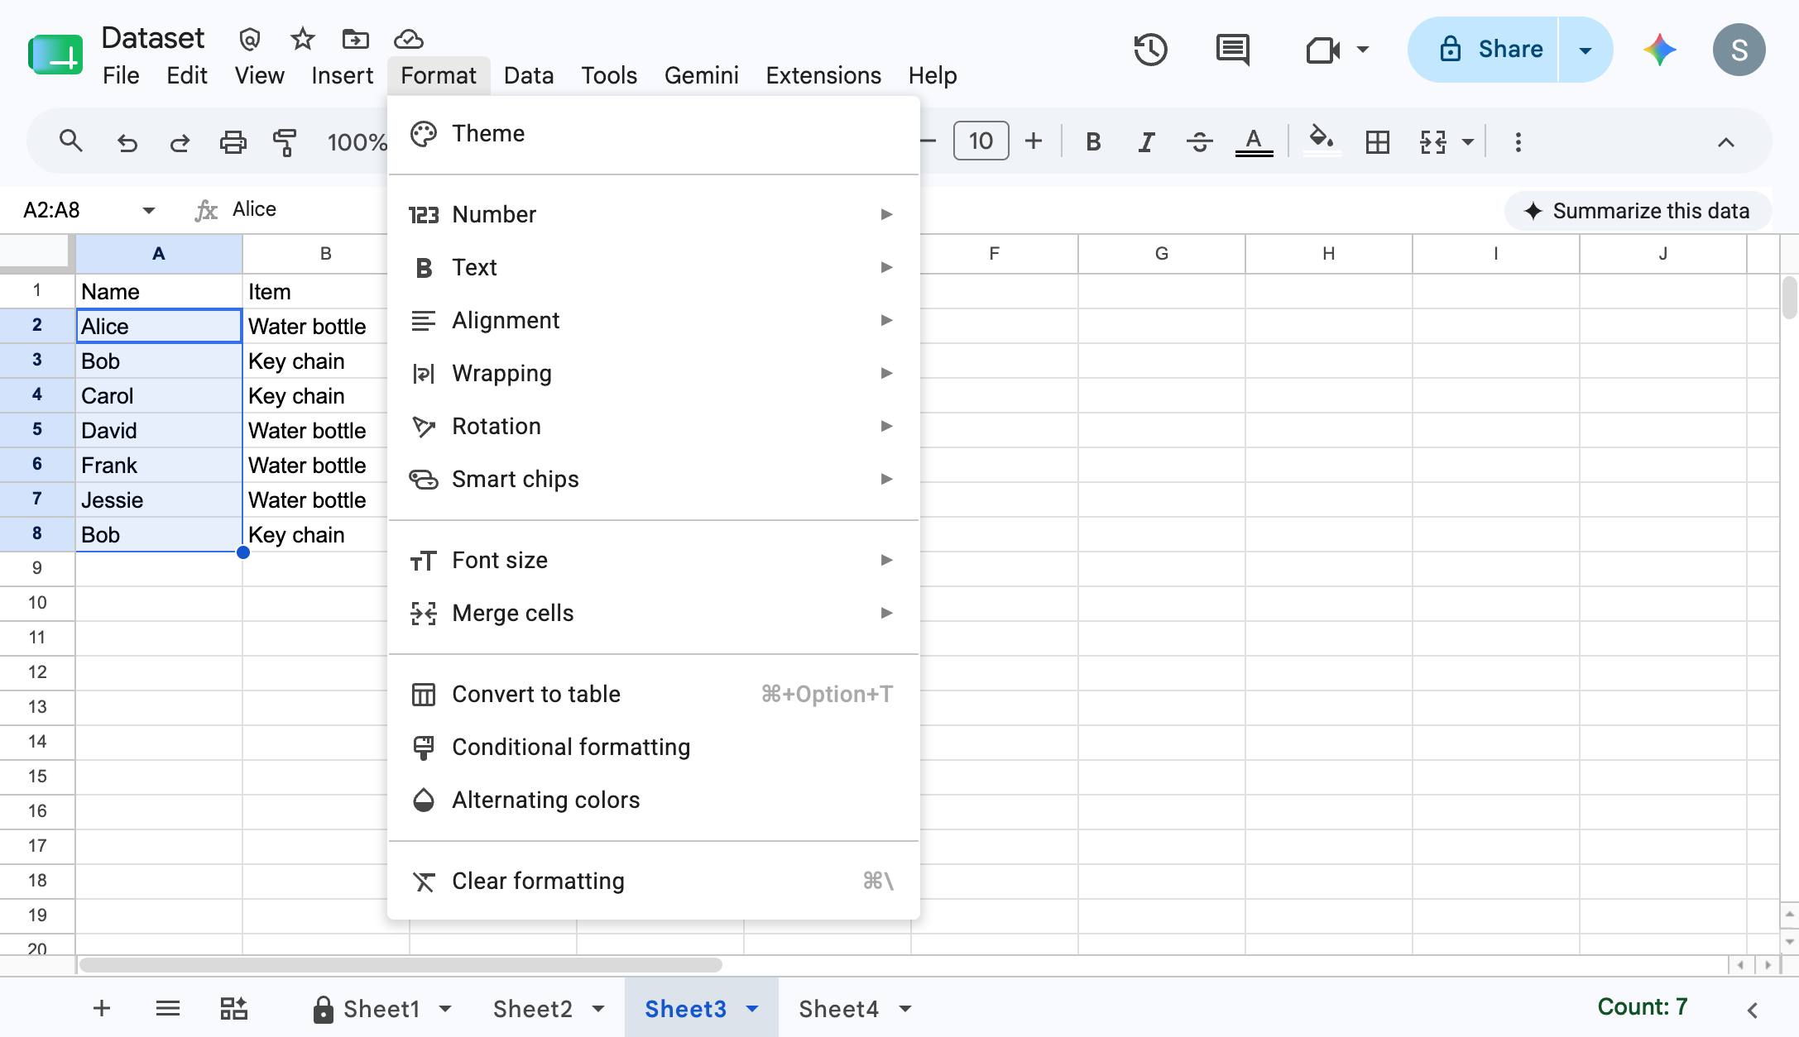Viewport: 1799px width, 1037px height.
Task: Expand the Font size submenu
Action: click(654, 560)
